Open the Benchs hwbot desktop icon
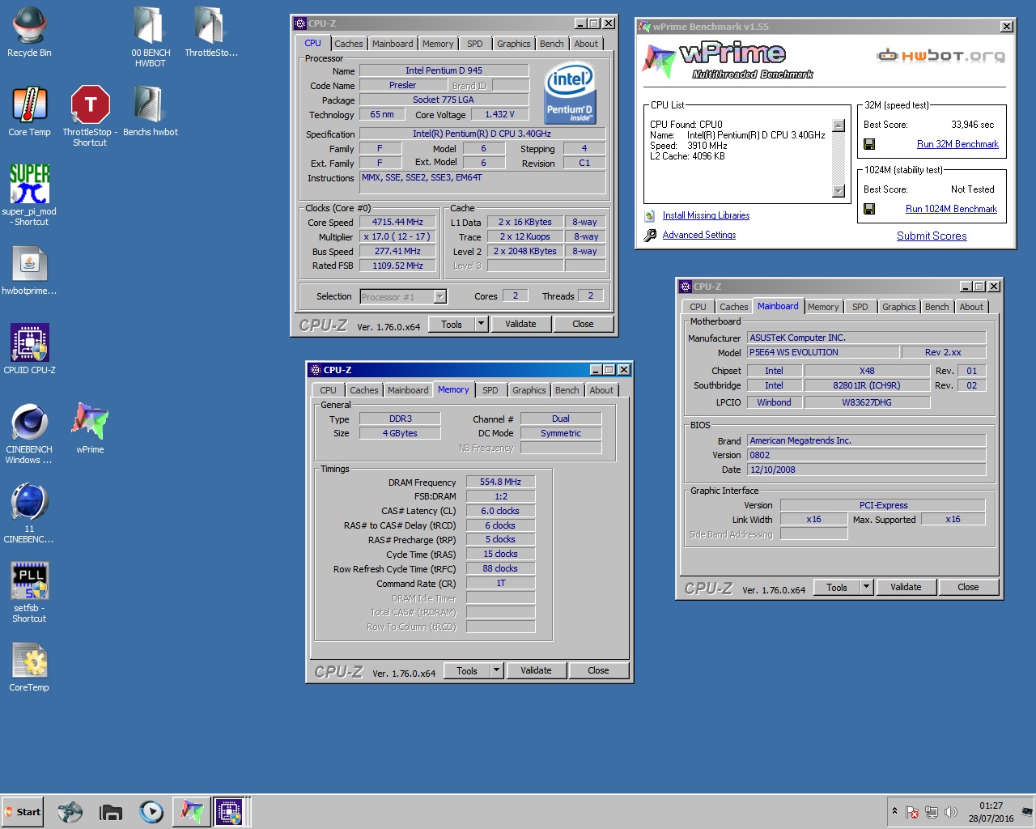 tap(150, 105)
